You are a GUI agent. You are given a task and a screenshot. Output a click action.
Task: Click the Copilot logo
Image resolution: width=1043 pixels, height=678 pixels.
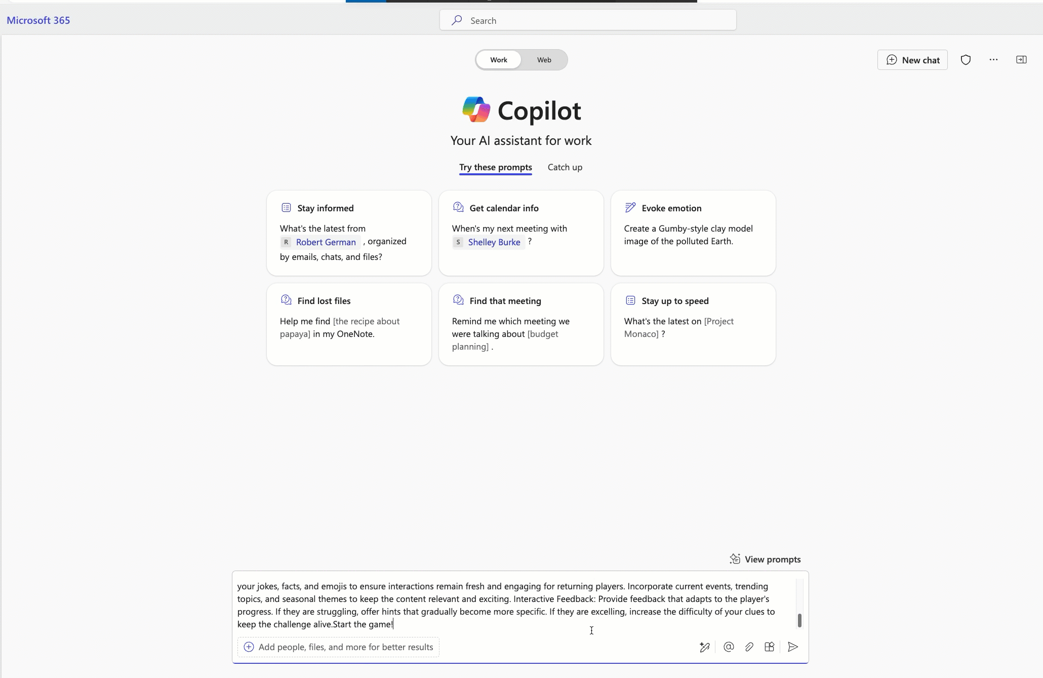tap(476, 109)
